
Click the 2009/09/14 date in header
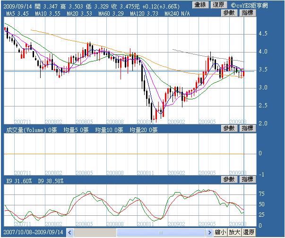[x=17, y=7]
